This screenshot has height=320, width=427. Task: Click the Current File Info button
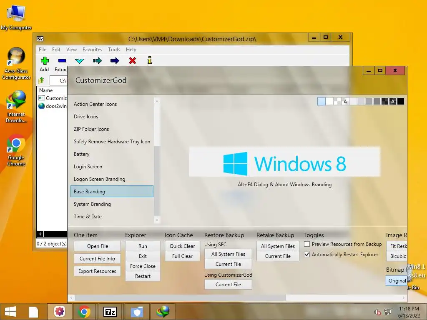(x=98, y=258)
